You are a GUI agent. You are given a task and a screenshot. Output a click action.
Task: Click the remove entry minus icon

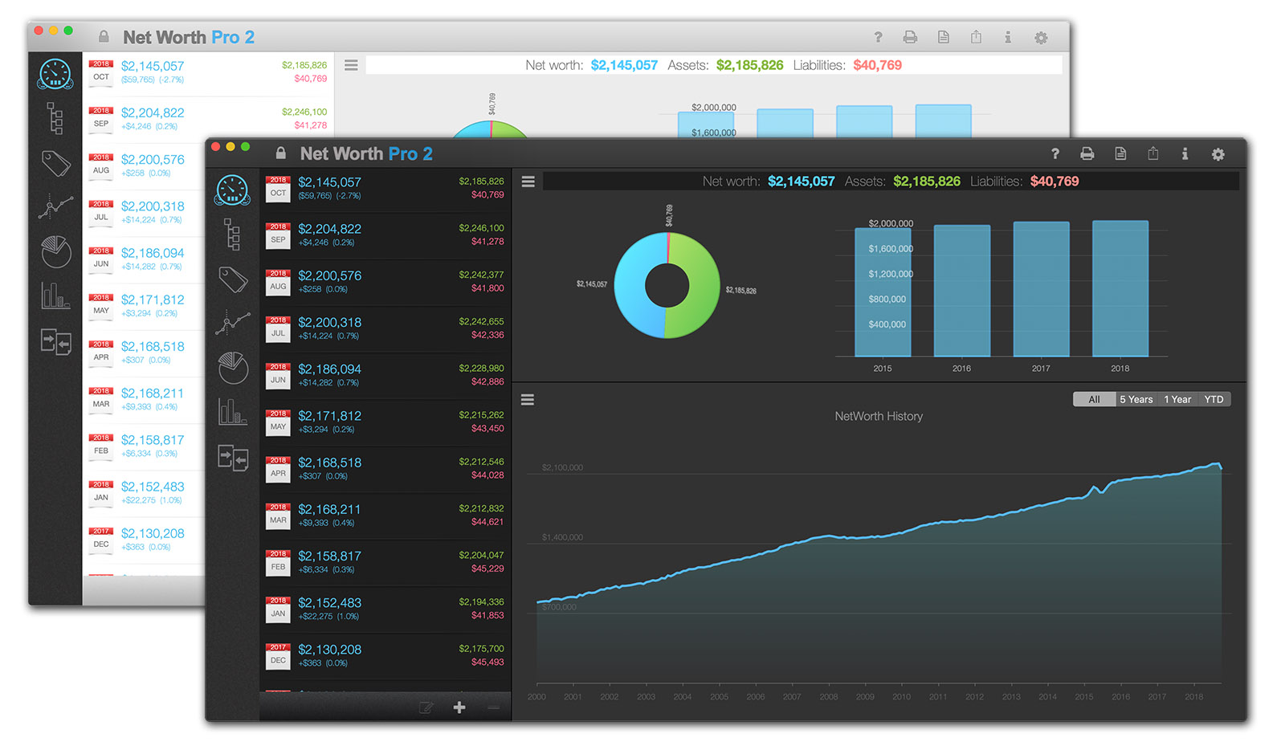(x=493, y=707)
